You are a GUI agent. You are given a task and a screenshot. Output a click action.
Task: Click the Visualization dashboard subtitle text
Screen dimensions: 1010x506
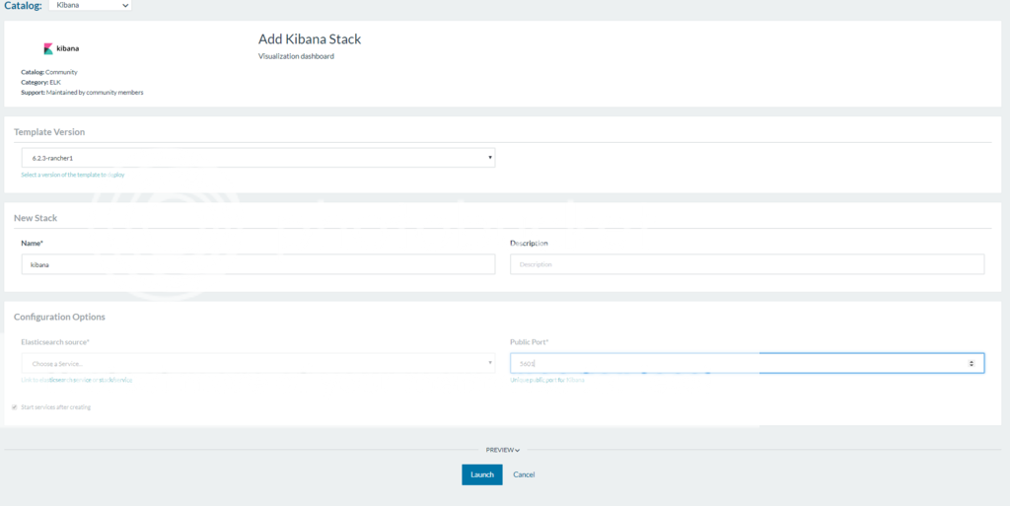click(x=296, y=56)
